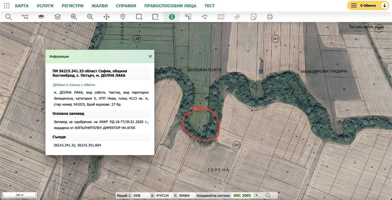Select the search magnifier tool

9,17
